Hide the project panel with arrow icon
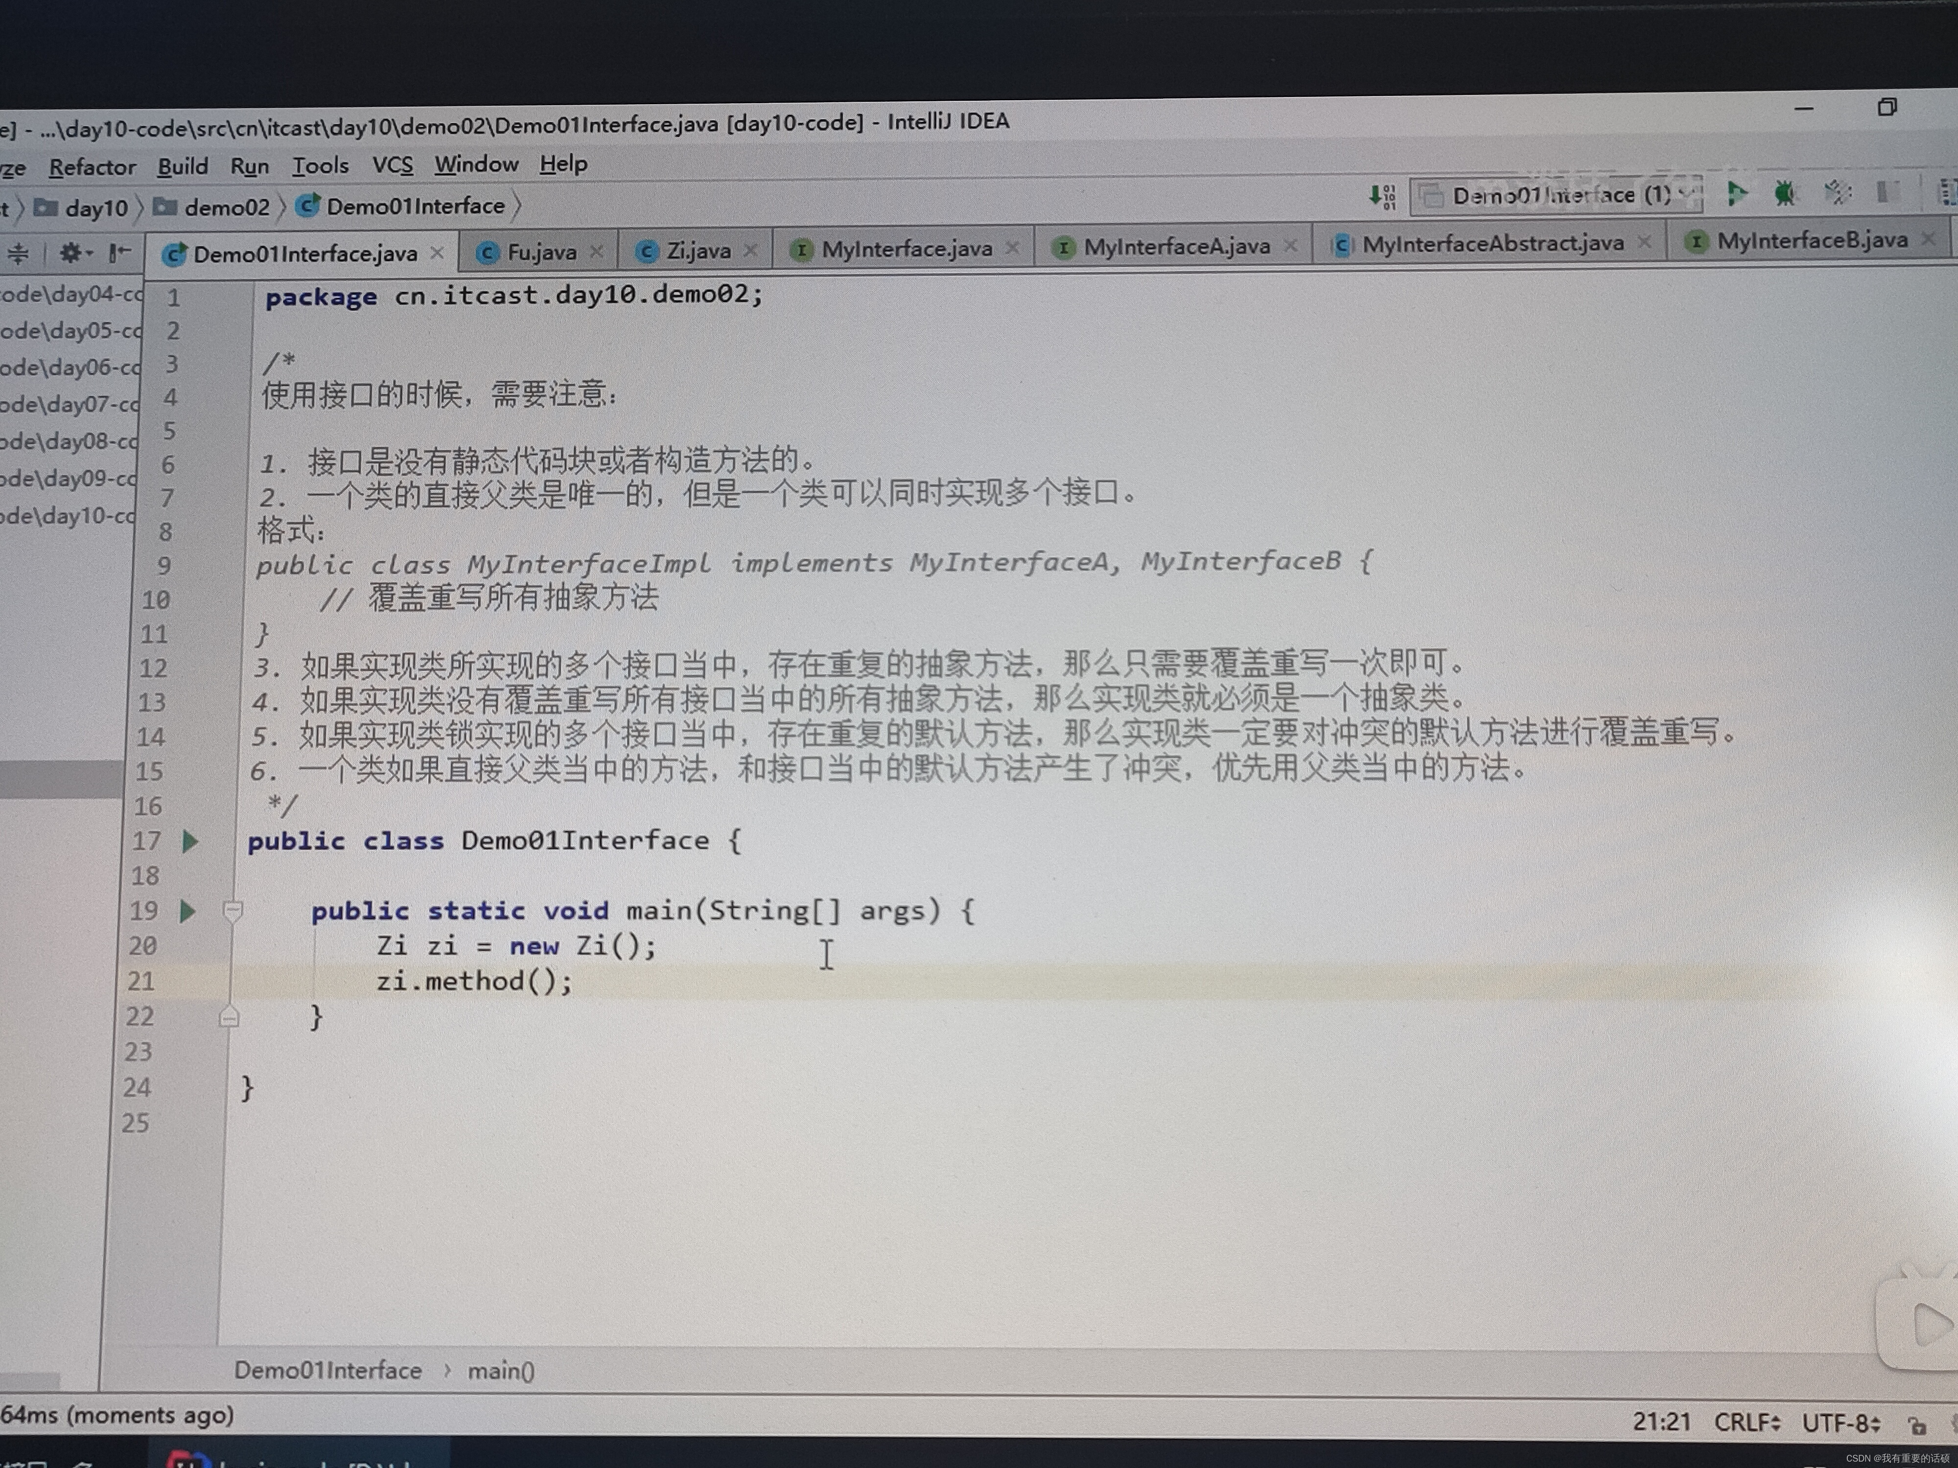The width and height of the screenshot is (1958, 1468). point(119,253)
